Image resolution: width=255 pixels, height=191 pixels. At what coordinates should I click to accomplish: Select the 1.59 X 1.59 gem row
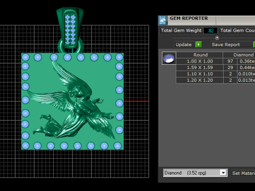point(216,67)
